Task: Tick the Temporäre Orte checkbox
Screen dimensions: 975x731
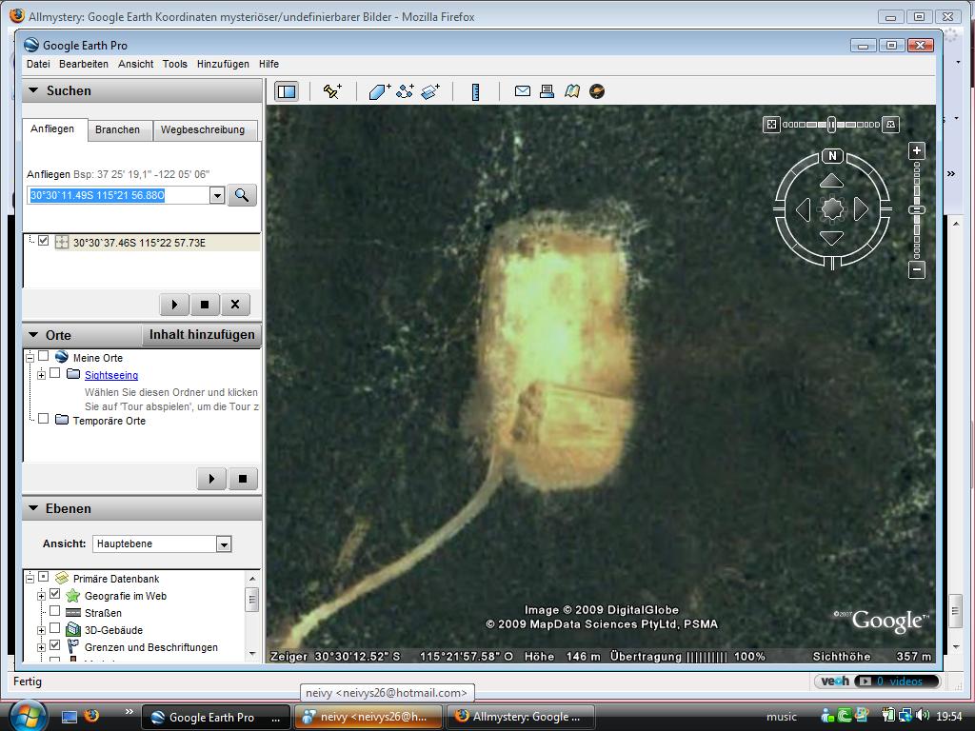Action: [44, 419]
